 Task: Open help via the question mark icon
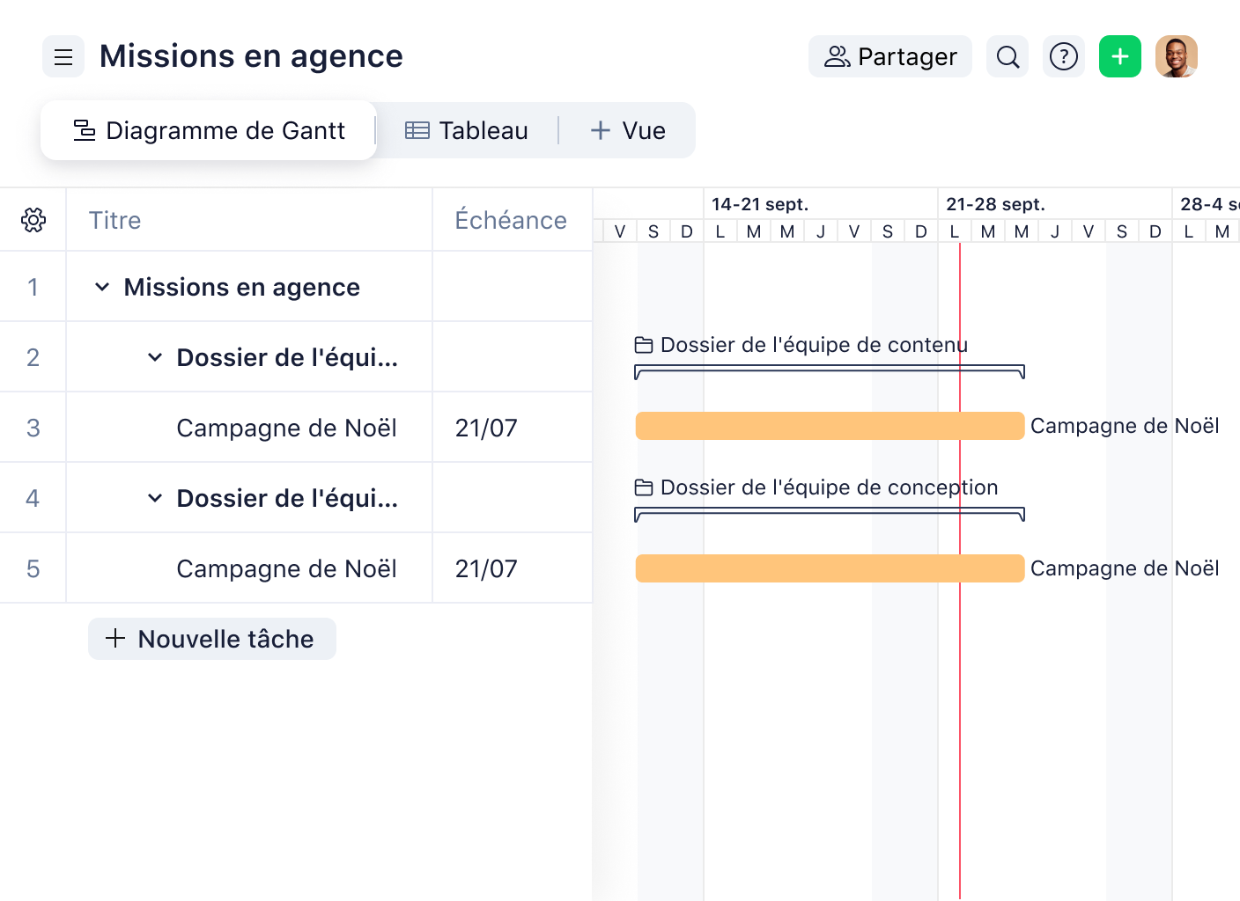1063,56
